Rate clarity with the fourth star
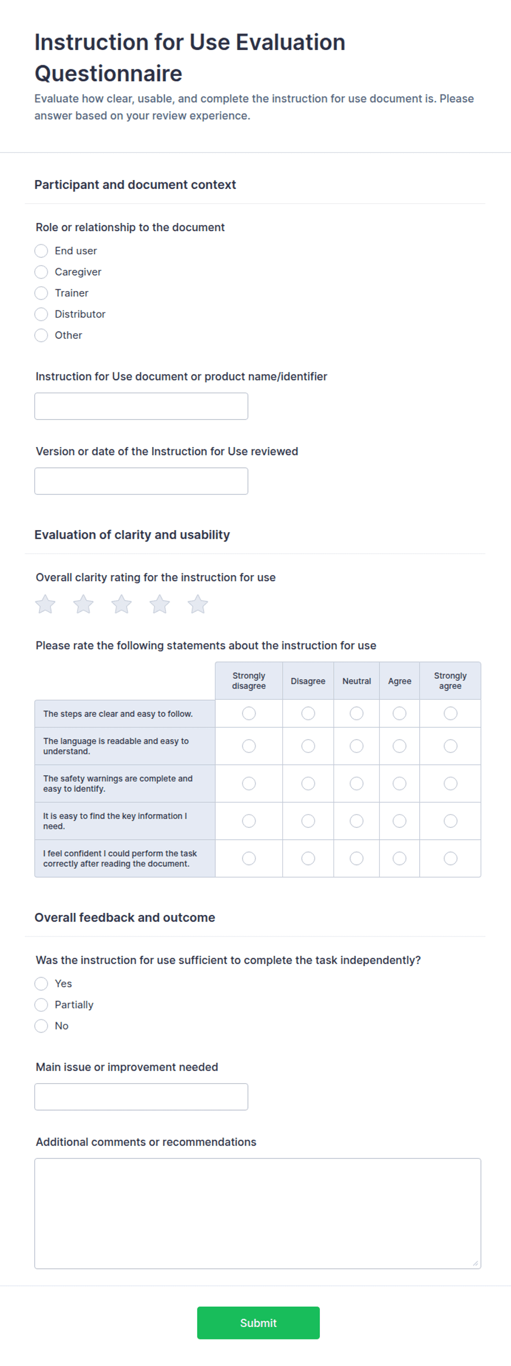Screen dimensions: 511x1366 [x=160, y=604]
